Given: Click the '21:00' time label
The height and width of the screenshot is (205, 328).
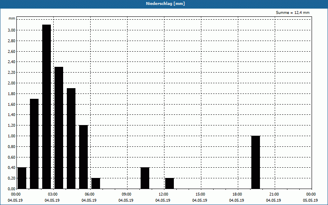Looking at the screenshot, I should (273, 194).
